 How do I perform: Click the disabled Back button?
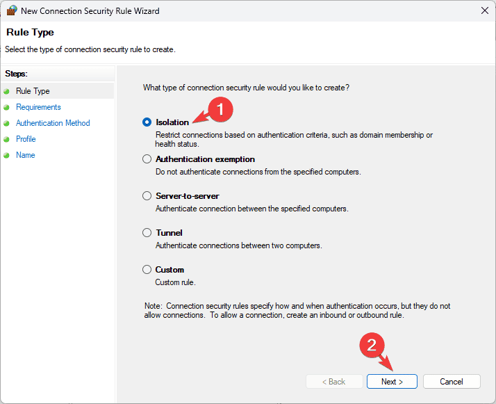click(334, 382)
